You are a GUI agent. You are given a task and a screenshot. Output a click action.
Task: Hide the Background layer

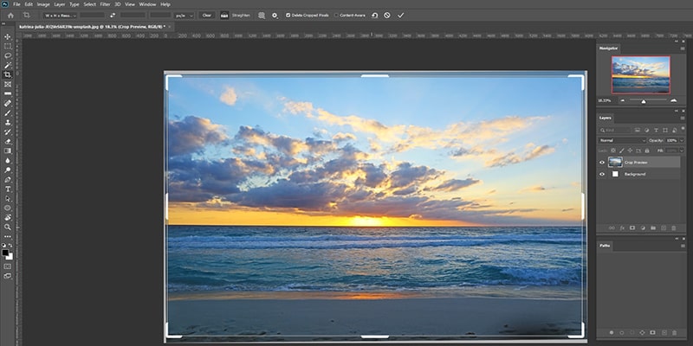coord(602,174)
